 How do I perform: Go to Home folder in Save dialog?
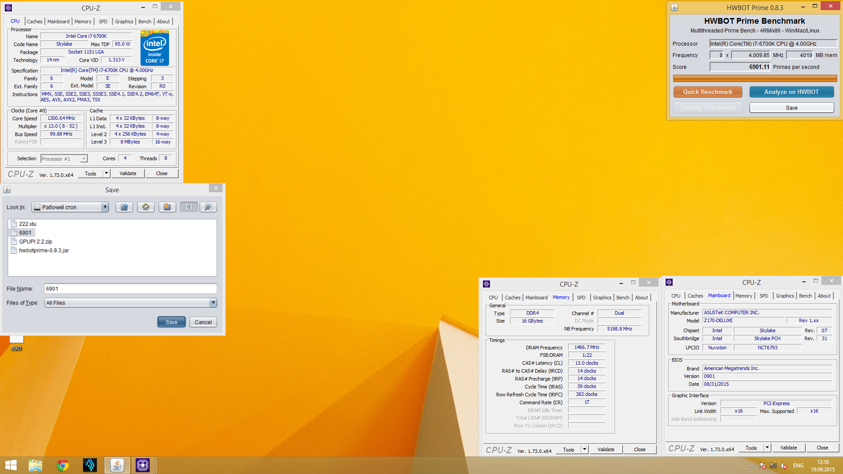click(x=146, y=207)
